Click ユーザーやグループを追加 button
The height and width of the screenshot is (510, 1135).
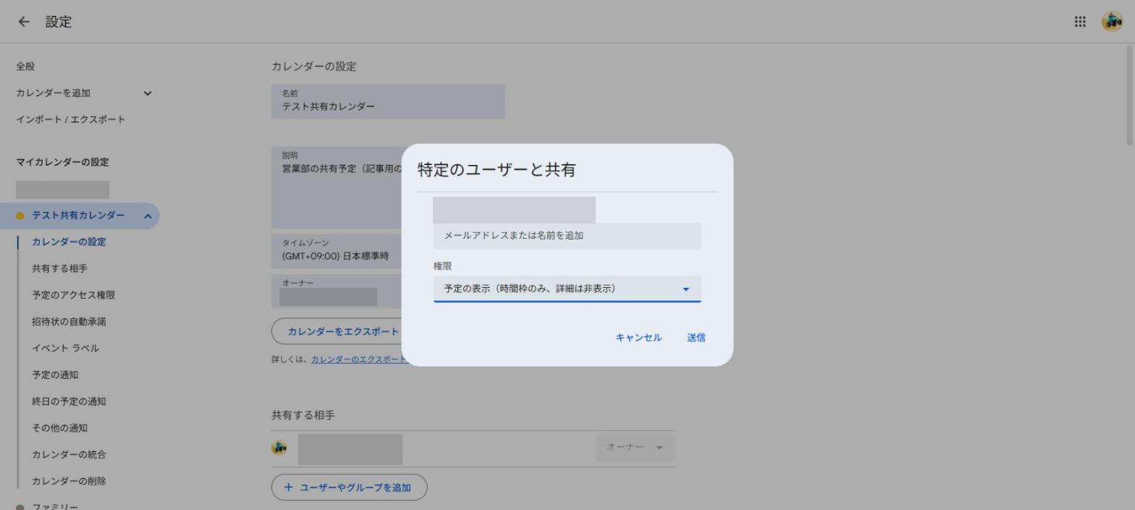349,488
